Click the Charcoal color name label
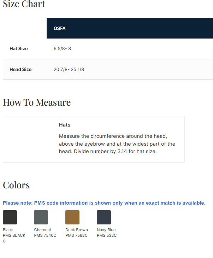Image resolution: width=213 pixels, height=258 pixels. pyautogui.click(x=42, y=230)
